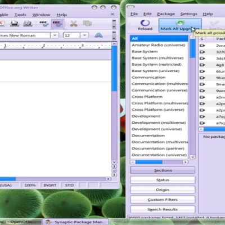Click the Copy icon in Writer
Viewport: 225px width, 225px height.
[87, 24]
